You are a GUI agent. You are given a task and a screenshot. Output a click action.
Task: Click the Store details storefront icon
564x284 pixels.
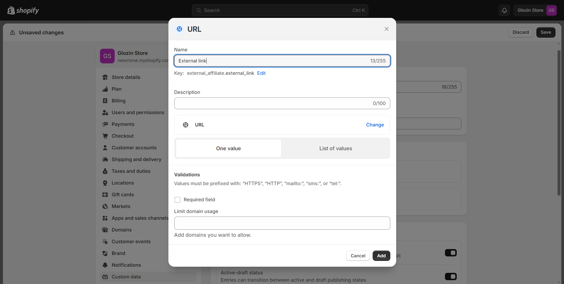click(x=105, y=77)
